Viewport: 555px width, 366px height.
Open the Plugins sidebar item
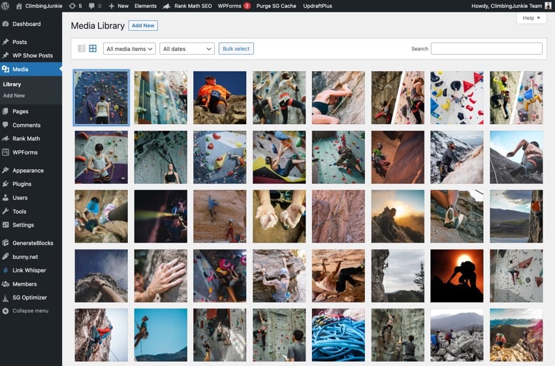pos(22,184)
